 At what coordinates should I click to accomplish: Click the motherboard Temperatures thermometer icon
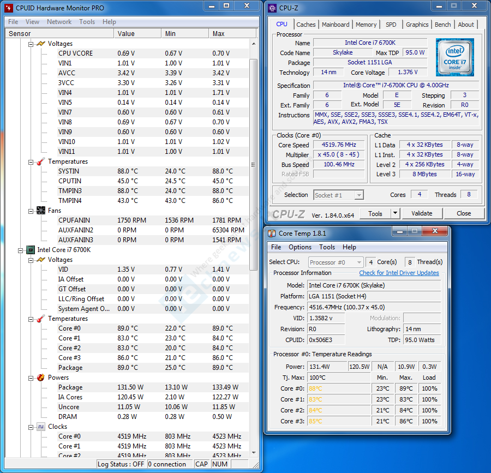[41, 161]
